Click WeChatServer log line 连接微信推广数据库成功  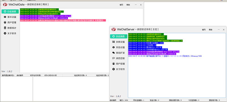148,37
